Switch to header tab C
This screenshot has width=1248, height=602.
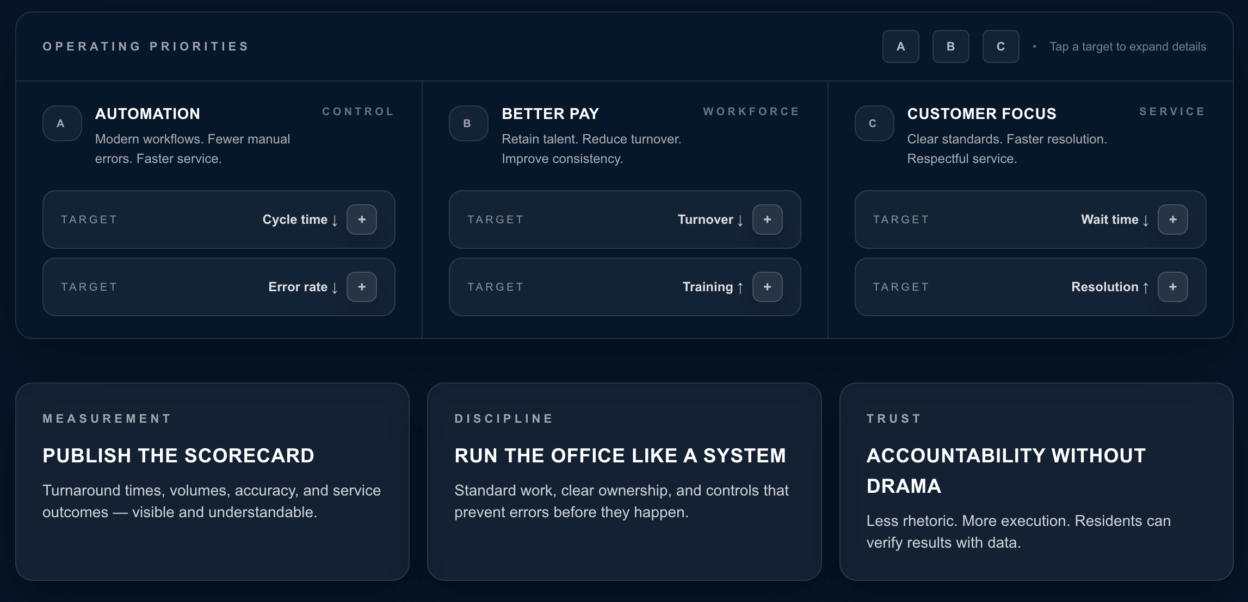[x=1000, y=47]
